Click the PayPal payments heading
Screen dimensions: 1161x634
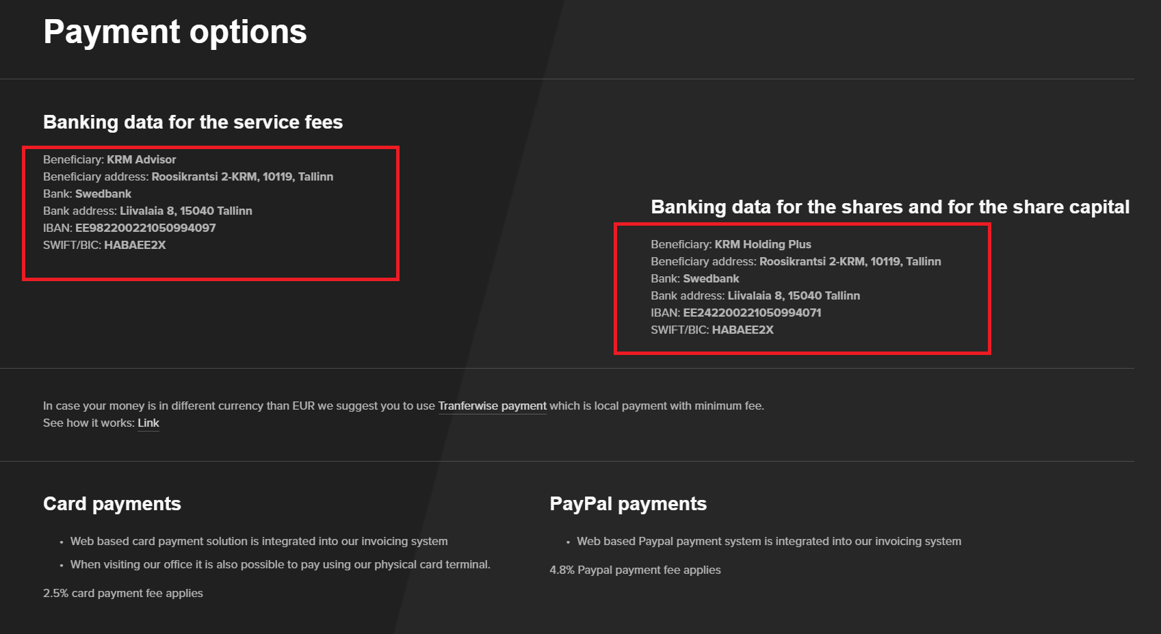click(x=628, y=504)
